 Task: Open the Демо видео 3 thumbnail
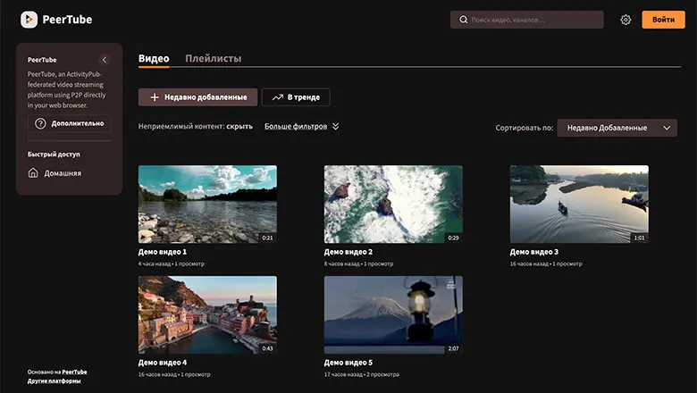click(x=579, y=205)
